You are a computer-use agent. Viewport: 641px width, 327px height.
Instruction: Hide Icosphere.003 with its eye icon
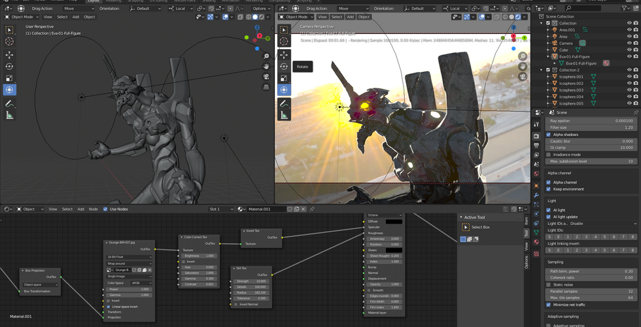629,90
